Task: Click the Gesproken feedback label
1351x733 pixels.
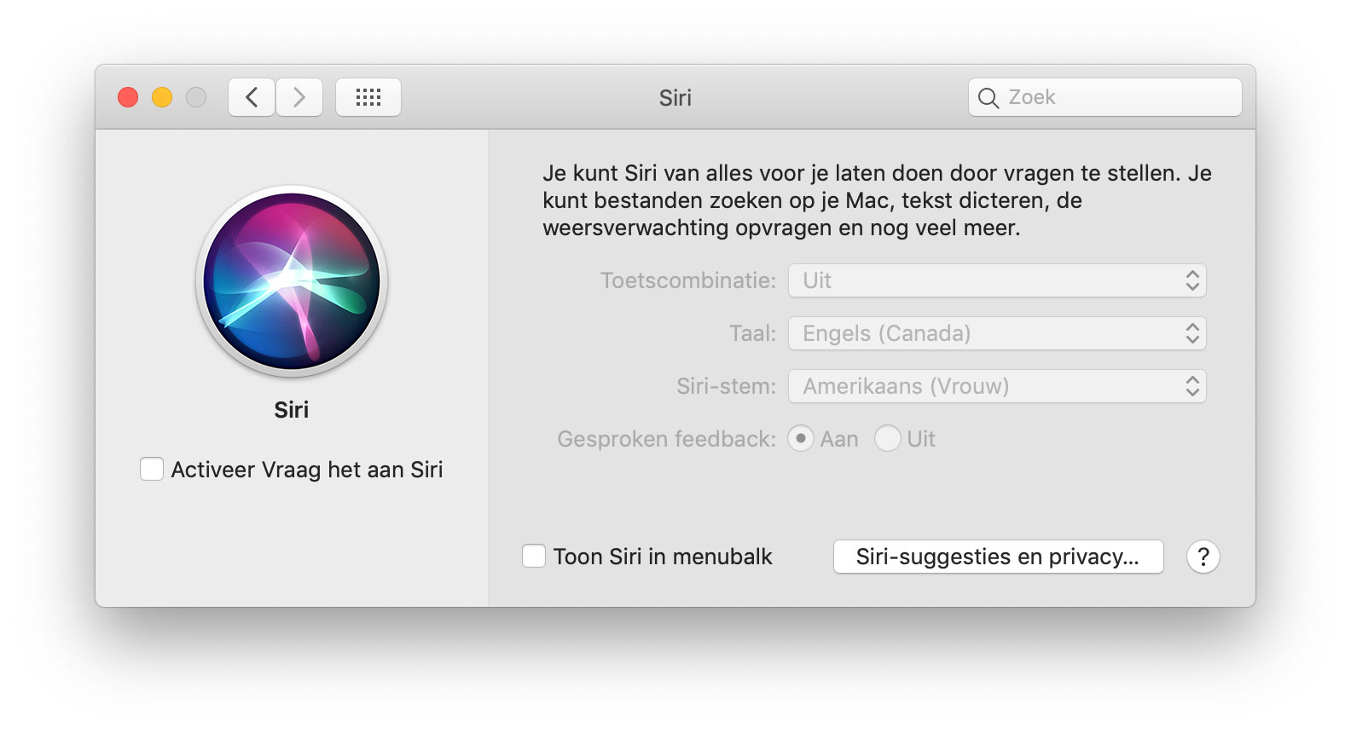Action: (666, 439)
